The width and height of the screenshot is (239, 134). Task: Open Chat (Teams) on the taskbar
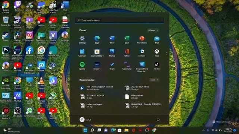coord(106,130)
